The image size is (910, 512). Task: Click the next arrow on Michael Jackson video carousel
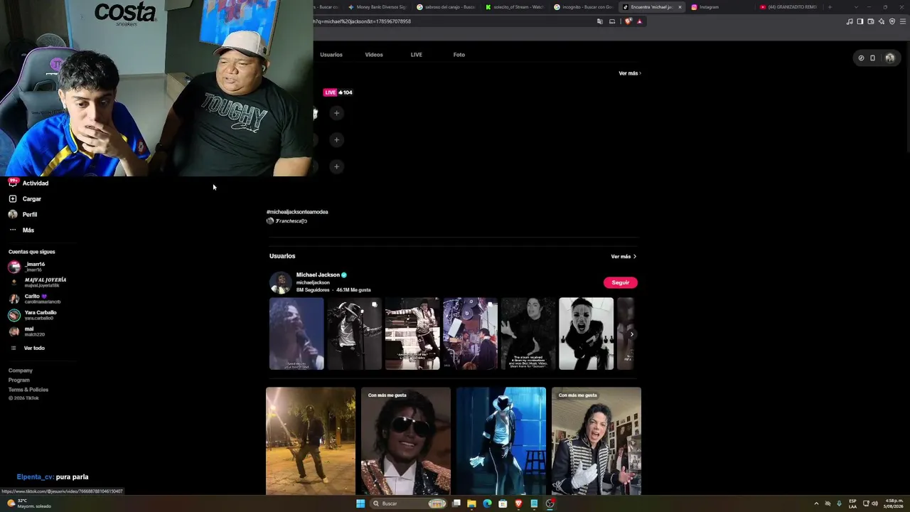pos(631,334)
